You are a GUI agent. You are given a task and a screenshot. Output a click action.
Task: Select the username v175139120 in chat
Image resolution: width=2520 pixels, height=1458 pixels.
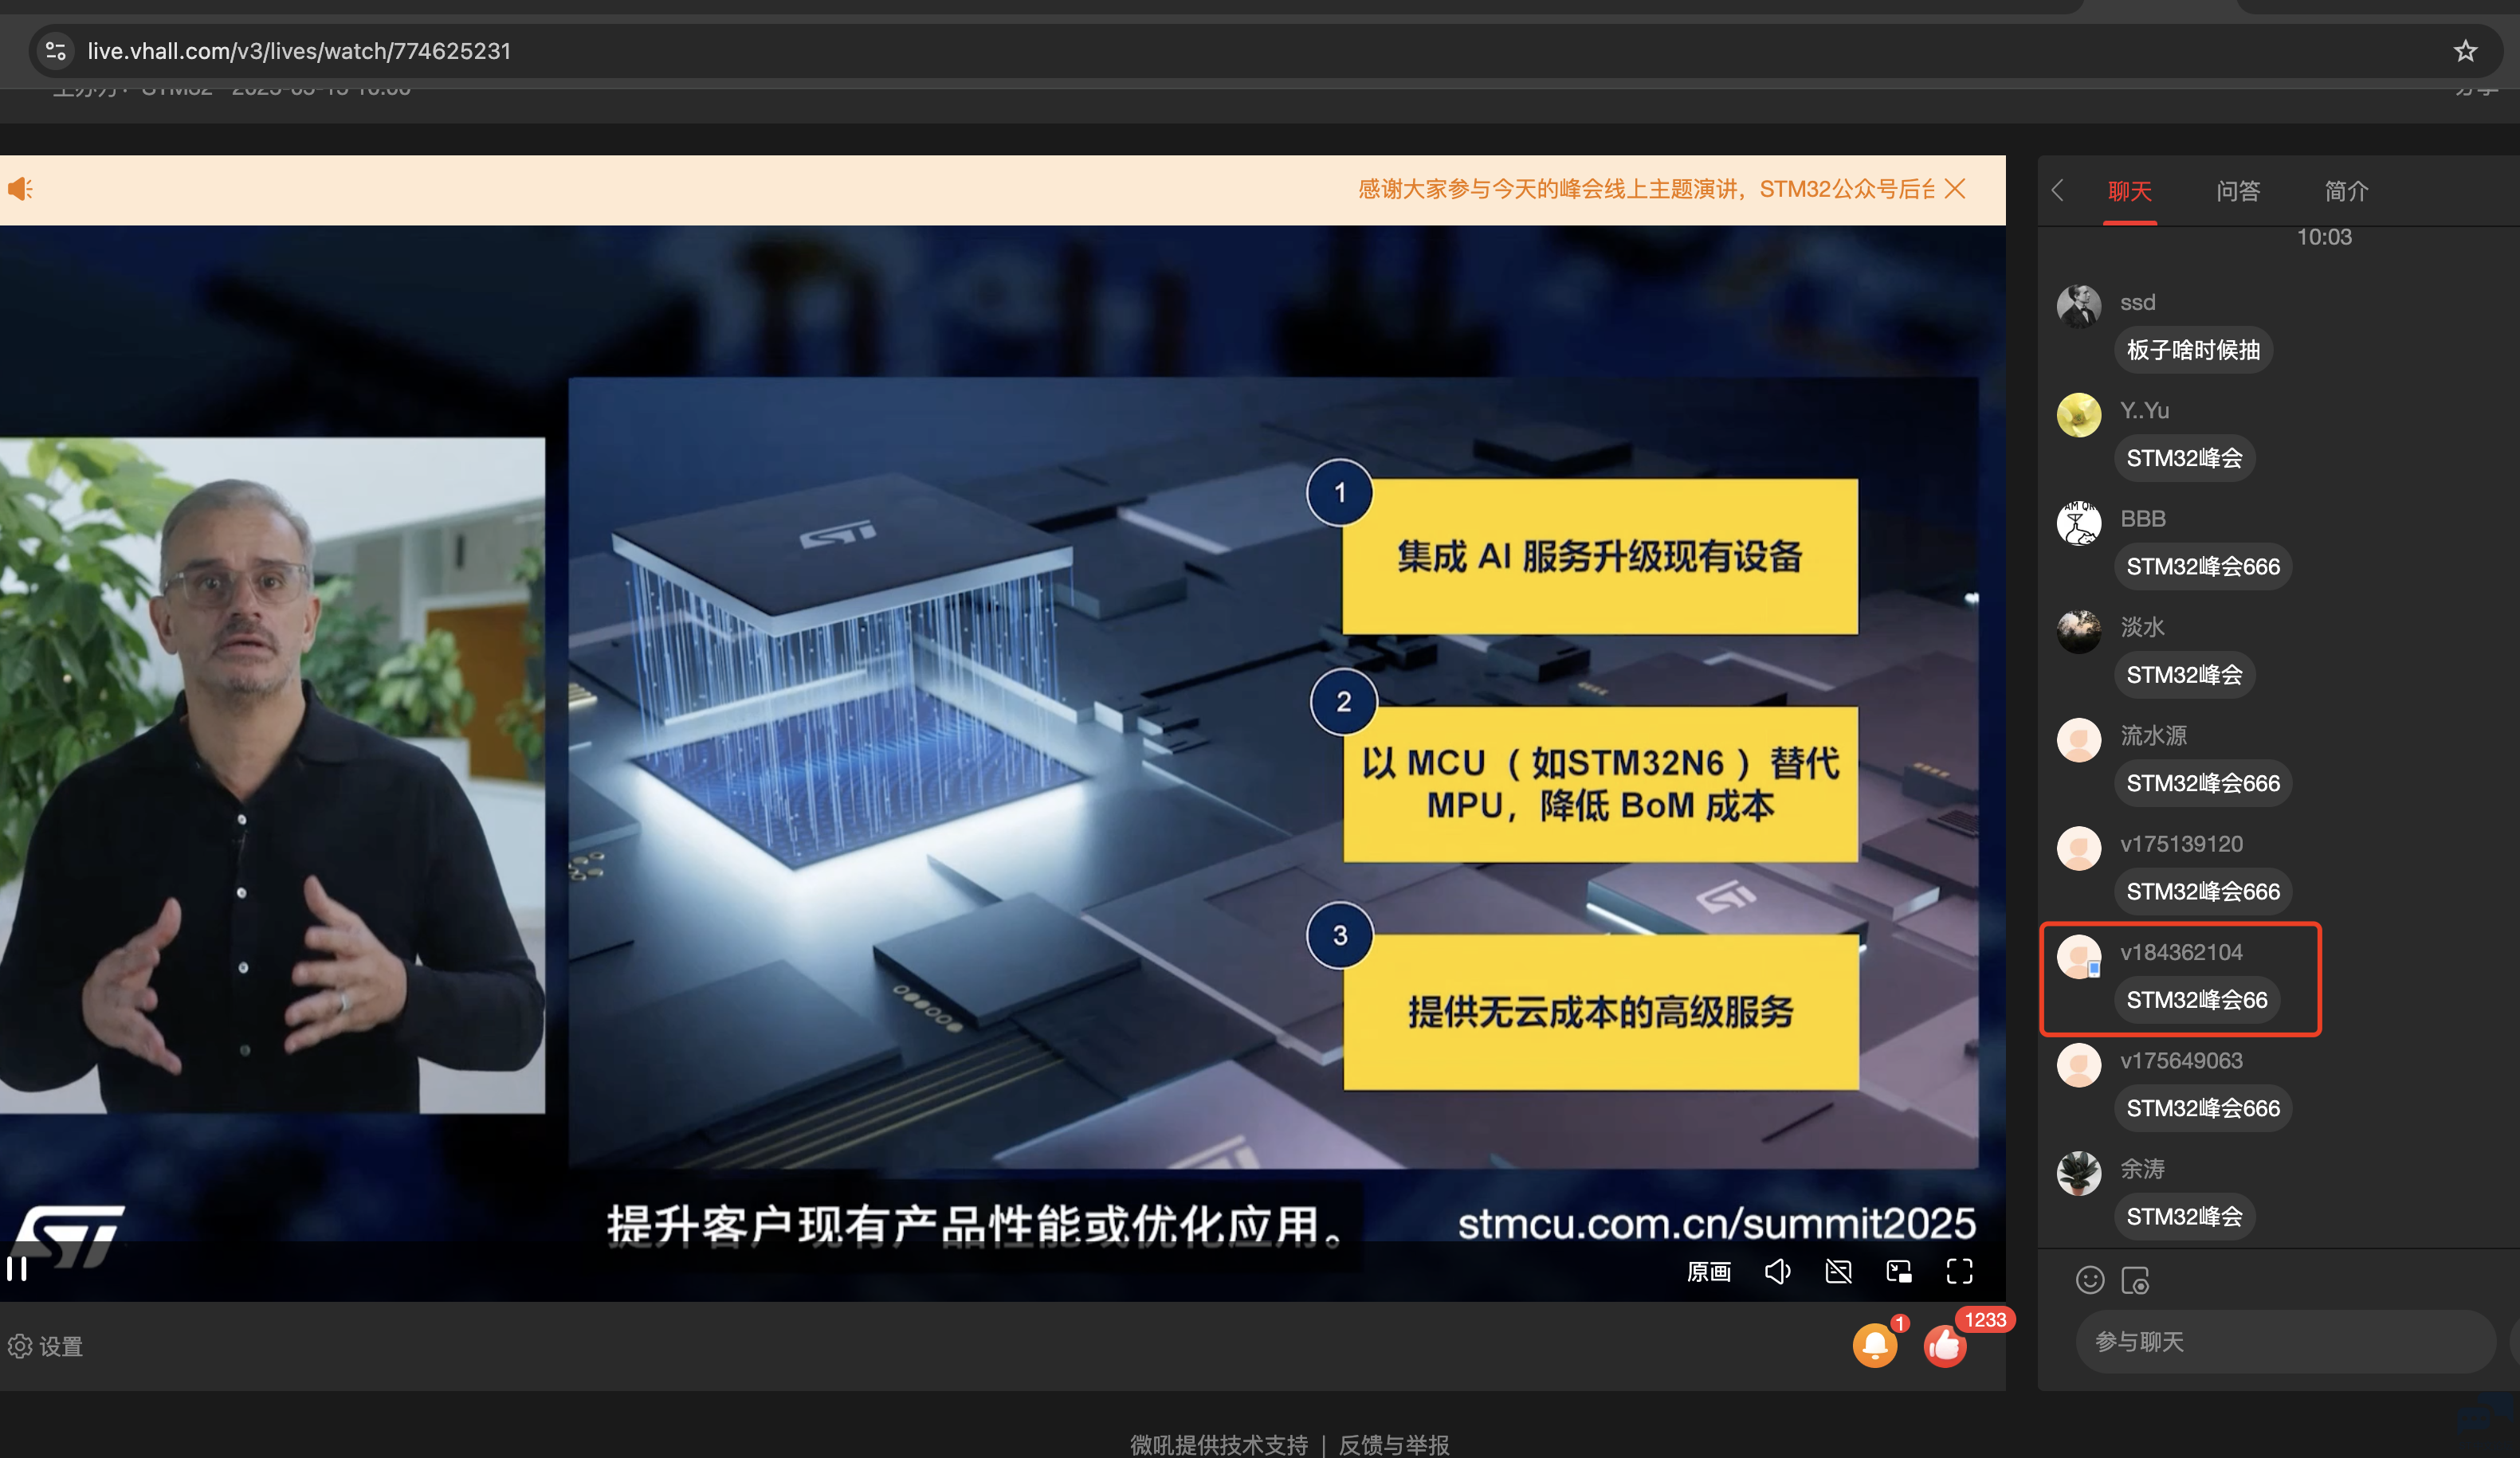(x=2181, y=844)
